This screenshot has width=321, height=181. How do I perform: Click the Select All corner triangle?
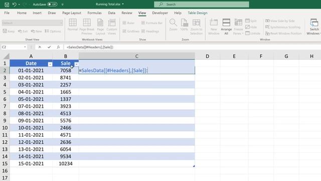tap(7, 56)
